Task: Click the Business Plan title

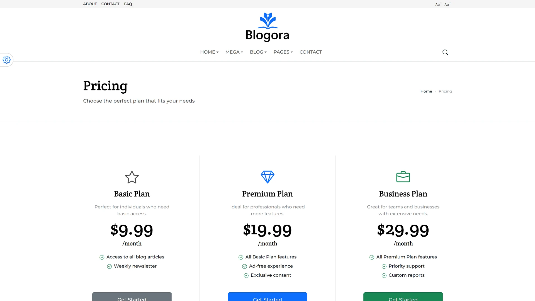Action: (403, 194)
